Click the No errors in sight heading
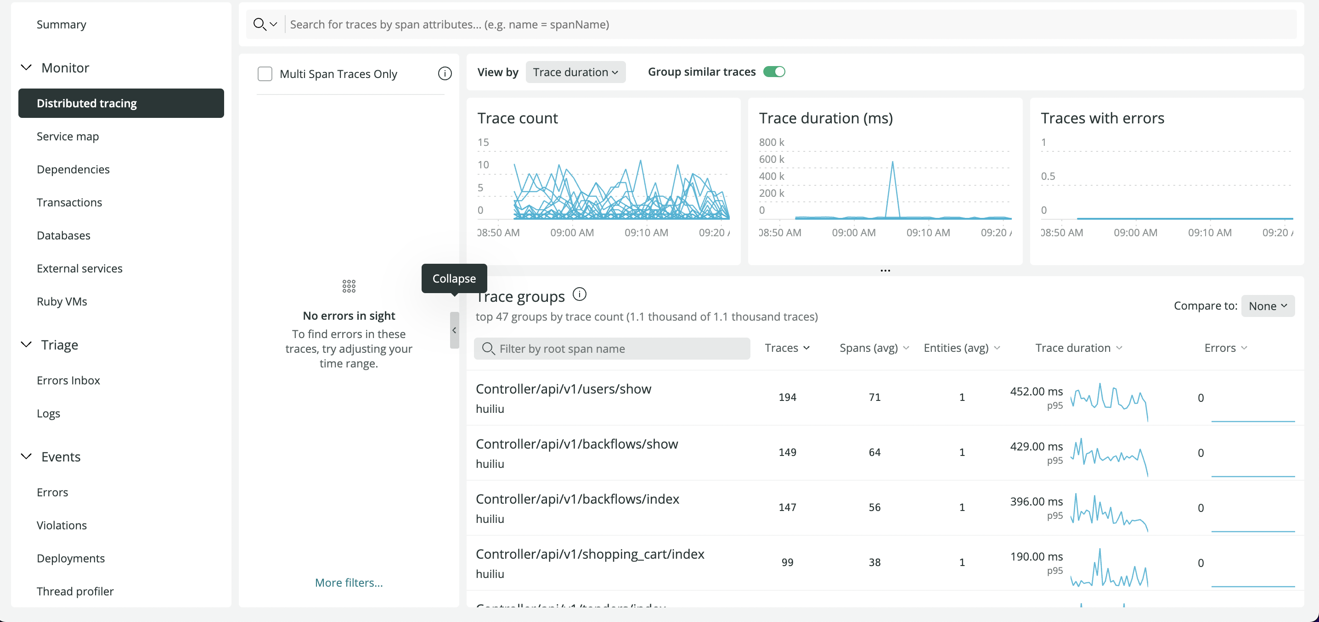This screenshot has height=622, width=1319. 349,316
